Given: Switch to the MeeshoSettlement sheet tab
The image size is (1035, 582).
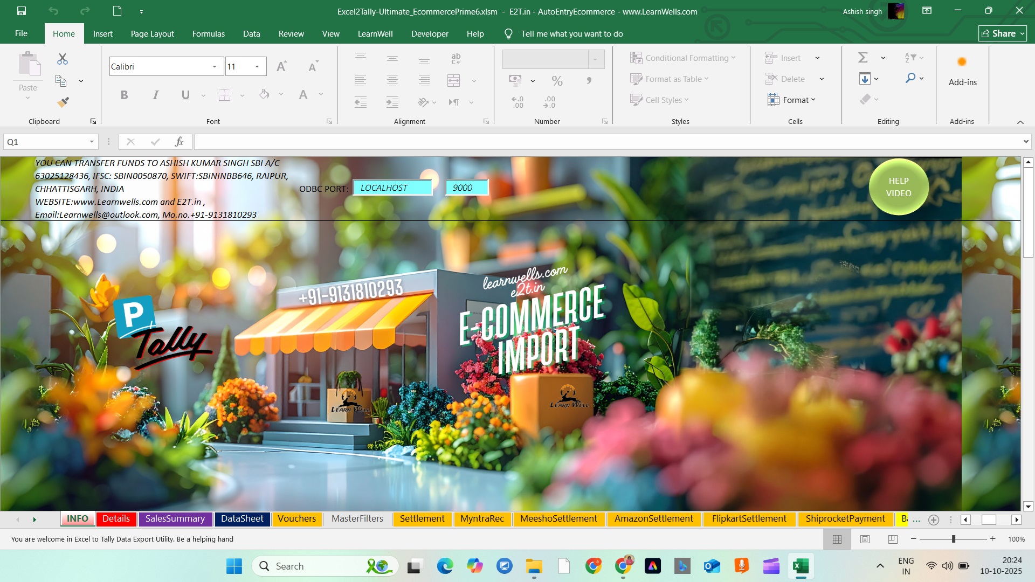Looking at the screenshot, I should [x=558, y=518].
